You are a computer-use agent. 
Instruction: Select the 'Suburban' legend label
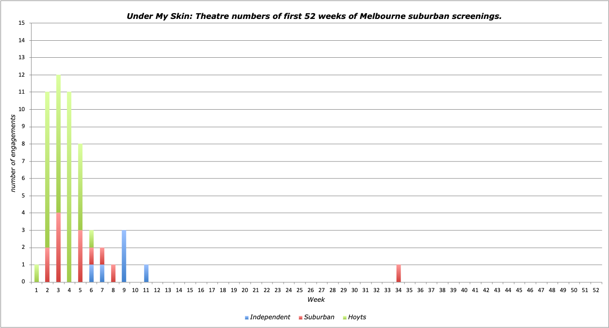[x=319, y=317]
